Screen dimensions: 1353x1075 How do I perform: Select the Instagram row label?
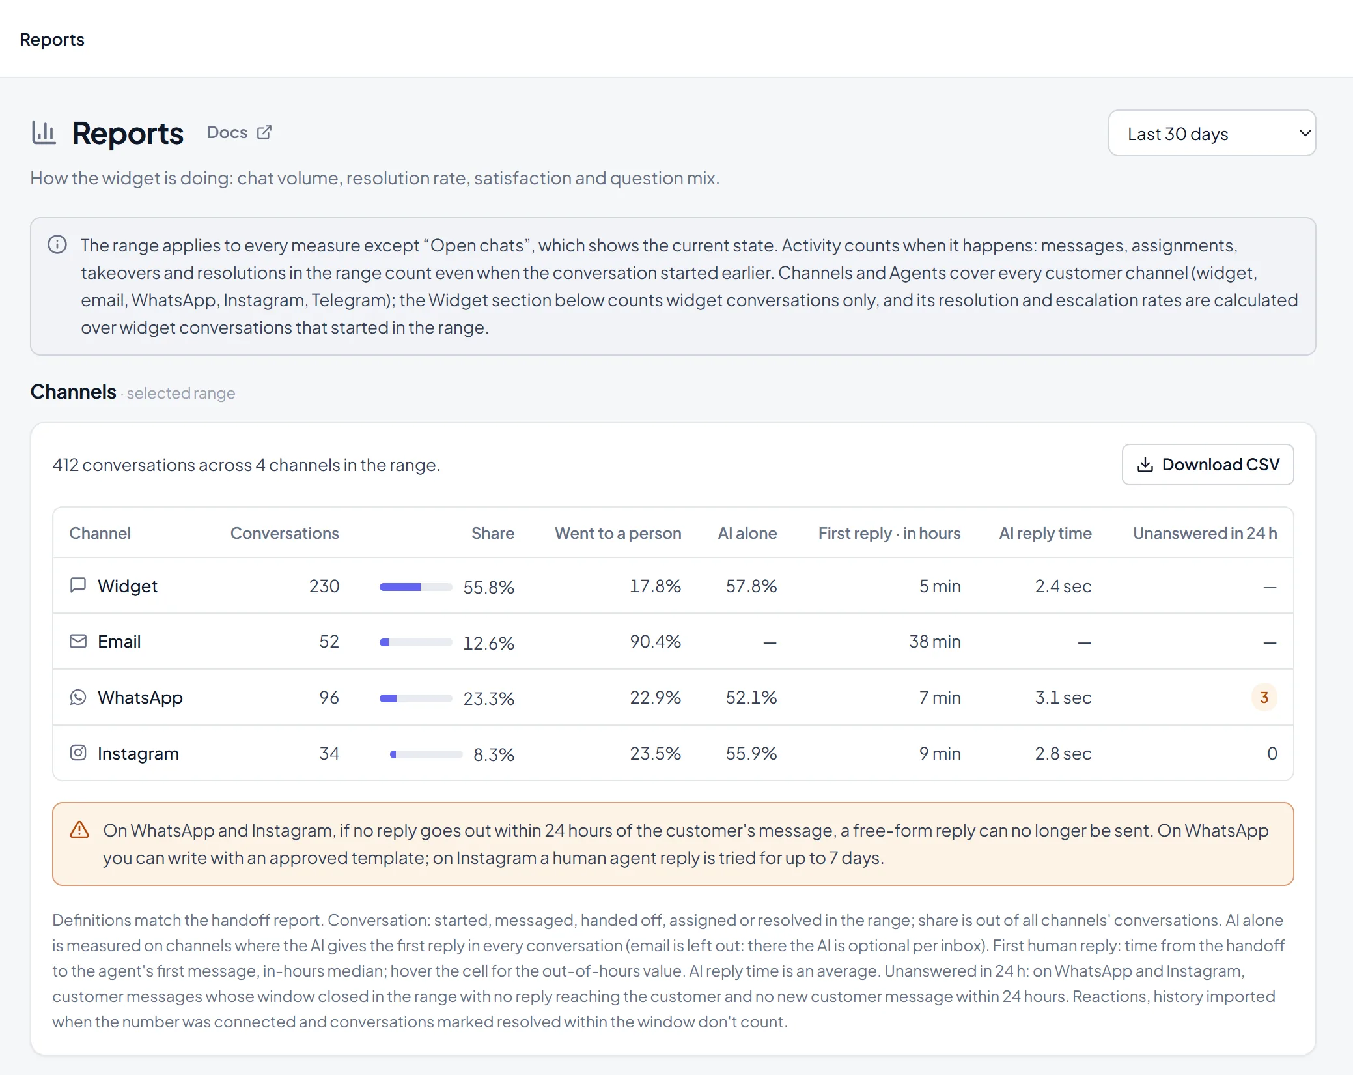pyautogui.click(x=138, y=753)
